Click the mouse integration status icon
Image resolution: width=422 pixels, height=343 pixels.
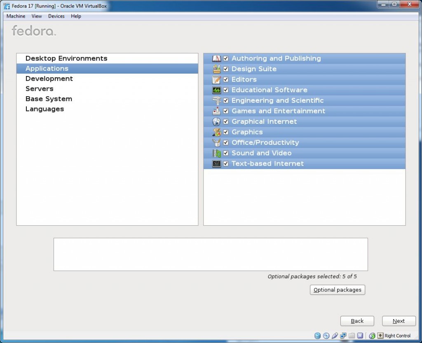point(372,336)
